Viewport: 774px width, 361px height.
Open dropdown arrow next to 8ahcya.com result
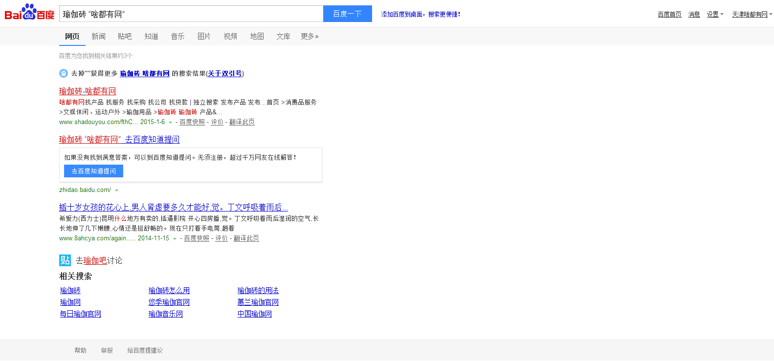point(175,239)
